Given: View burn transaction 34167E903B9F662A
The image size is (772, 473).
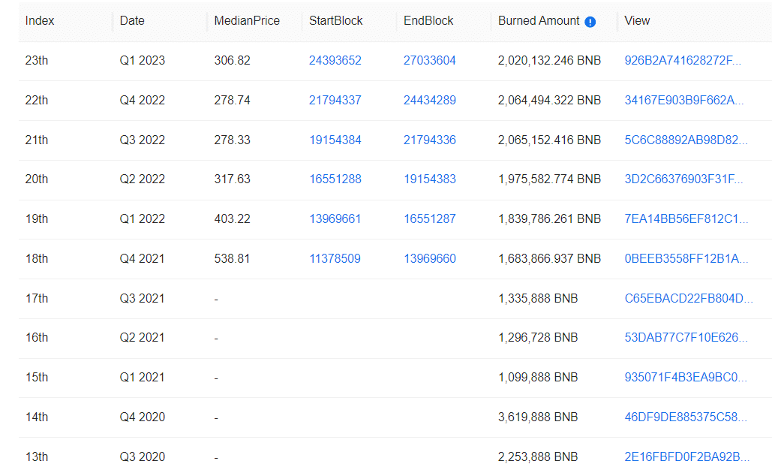Looking at the screenshot, I should coord(684,101).
